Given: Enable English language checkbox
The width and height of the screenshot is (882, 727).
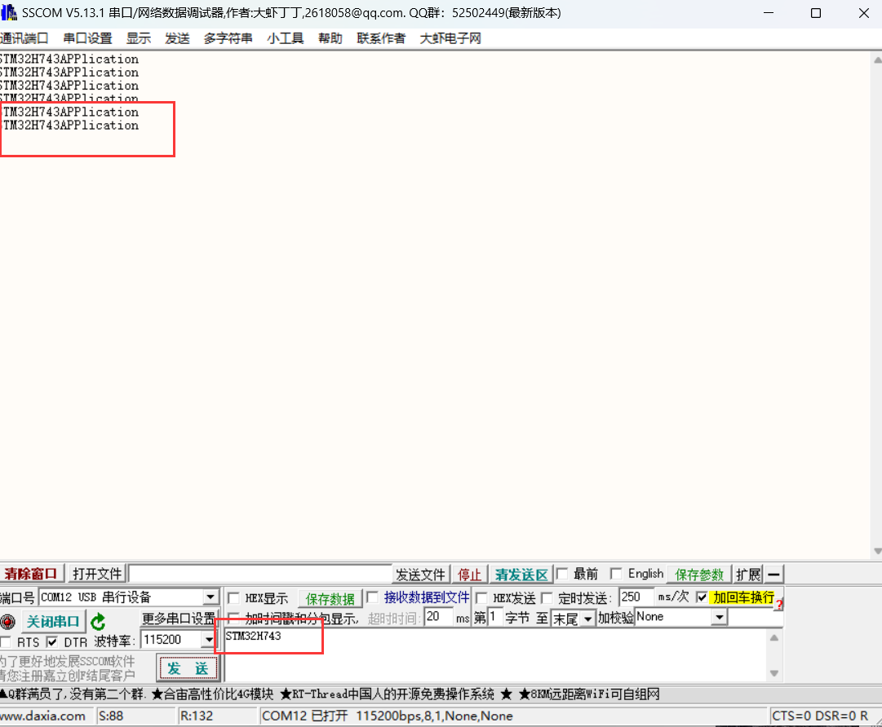Looking at the screenshot, I should point(616,574).
